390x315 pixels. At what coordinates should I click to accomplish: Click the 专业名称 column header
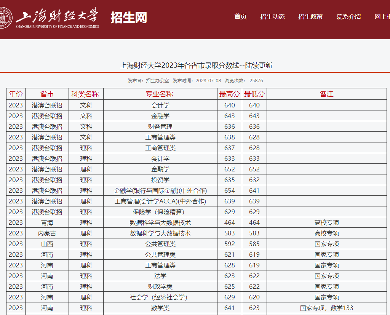[x=159, y=94]
